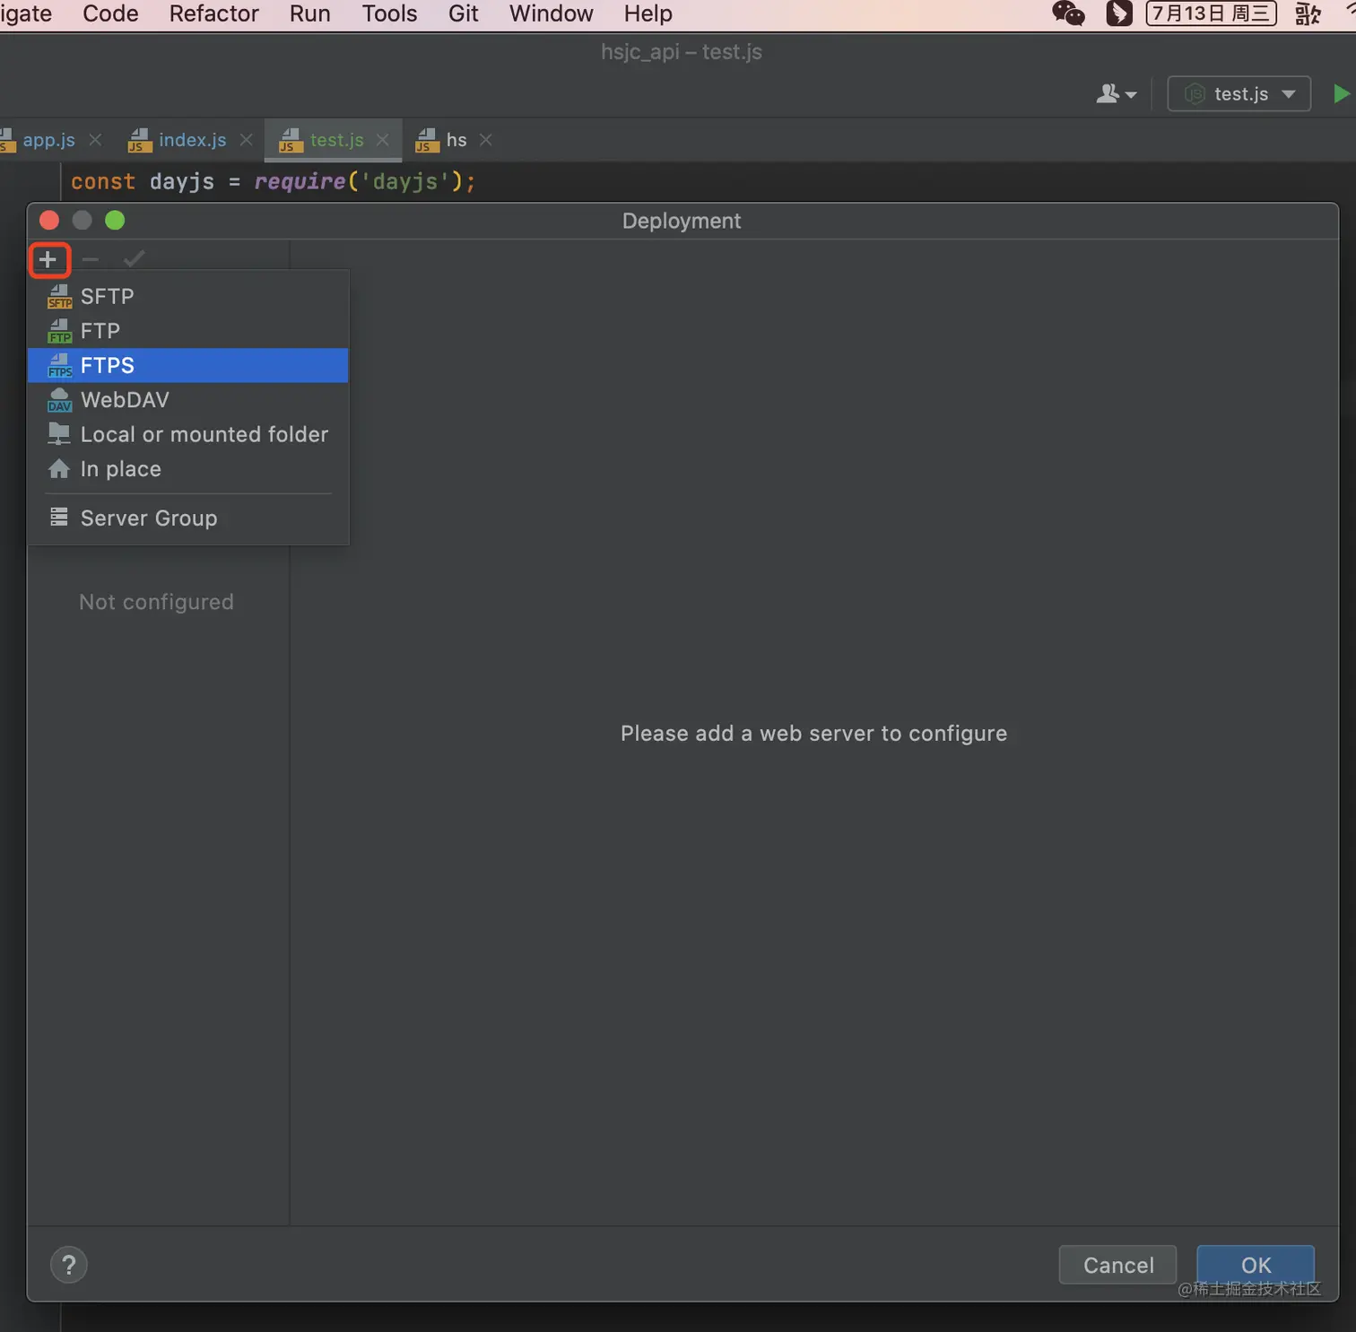Click the date and time in menu bar
The height and width of the screenshot is (1332, 1356).
click(x=1211, y=13)
